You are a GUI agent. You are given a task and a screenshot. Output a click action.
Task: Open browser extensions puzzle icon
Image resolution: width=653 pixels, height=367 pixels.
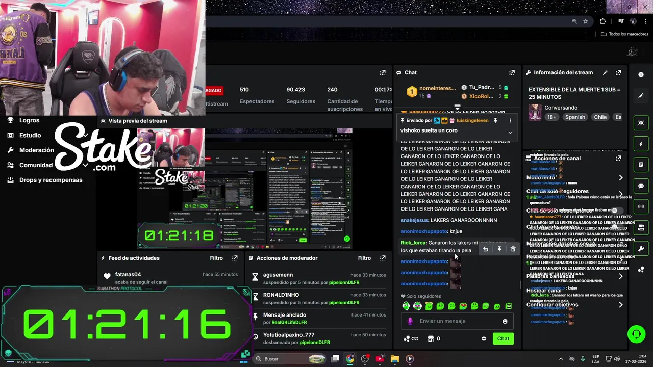pyautogui.click(x=603, y=21)
